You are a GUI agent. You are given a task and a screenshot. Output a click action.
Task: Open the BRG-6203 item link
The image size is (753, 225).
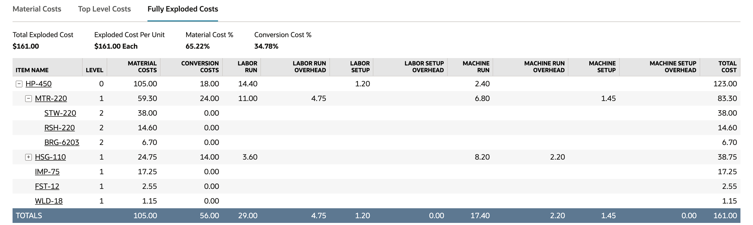point(62,142)
